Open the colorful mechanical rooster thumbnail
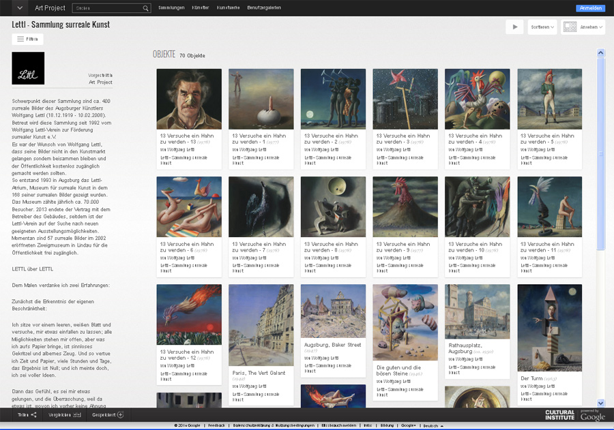The width and height of the screenshot is (614, 430). pos(478,99)
